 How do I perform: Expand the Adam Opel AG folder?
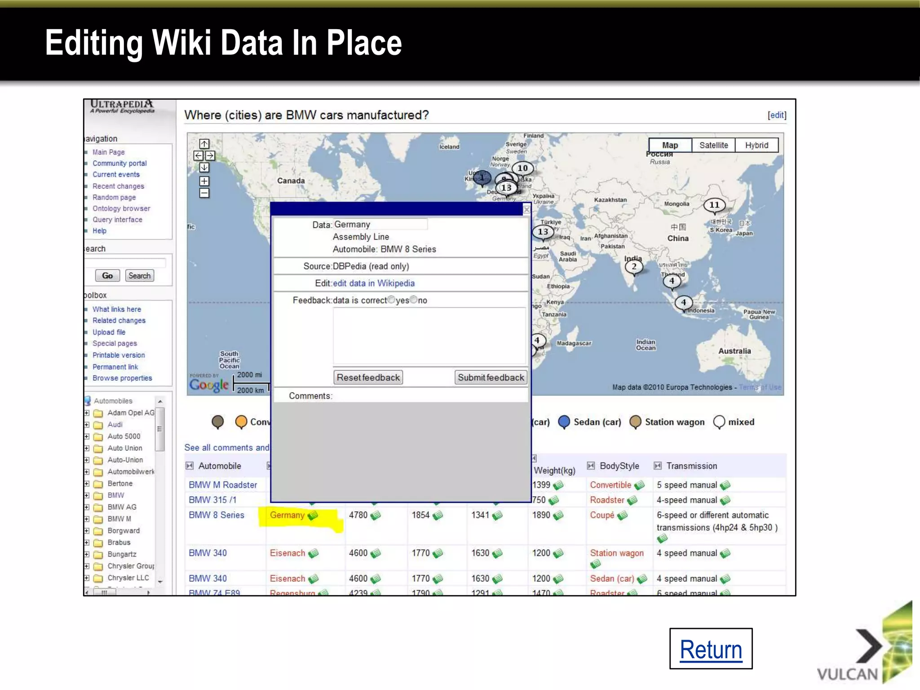(87, 413)
